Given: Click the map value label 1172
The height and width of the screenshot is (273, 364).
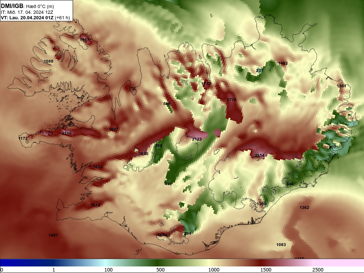Looking at the screenshot, I should tap(23, 138).
